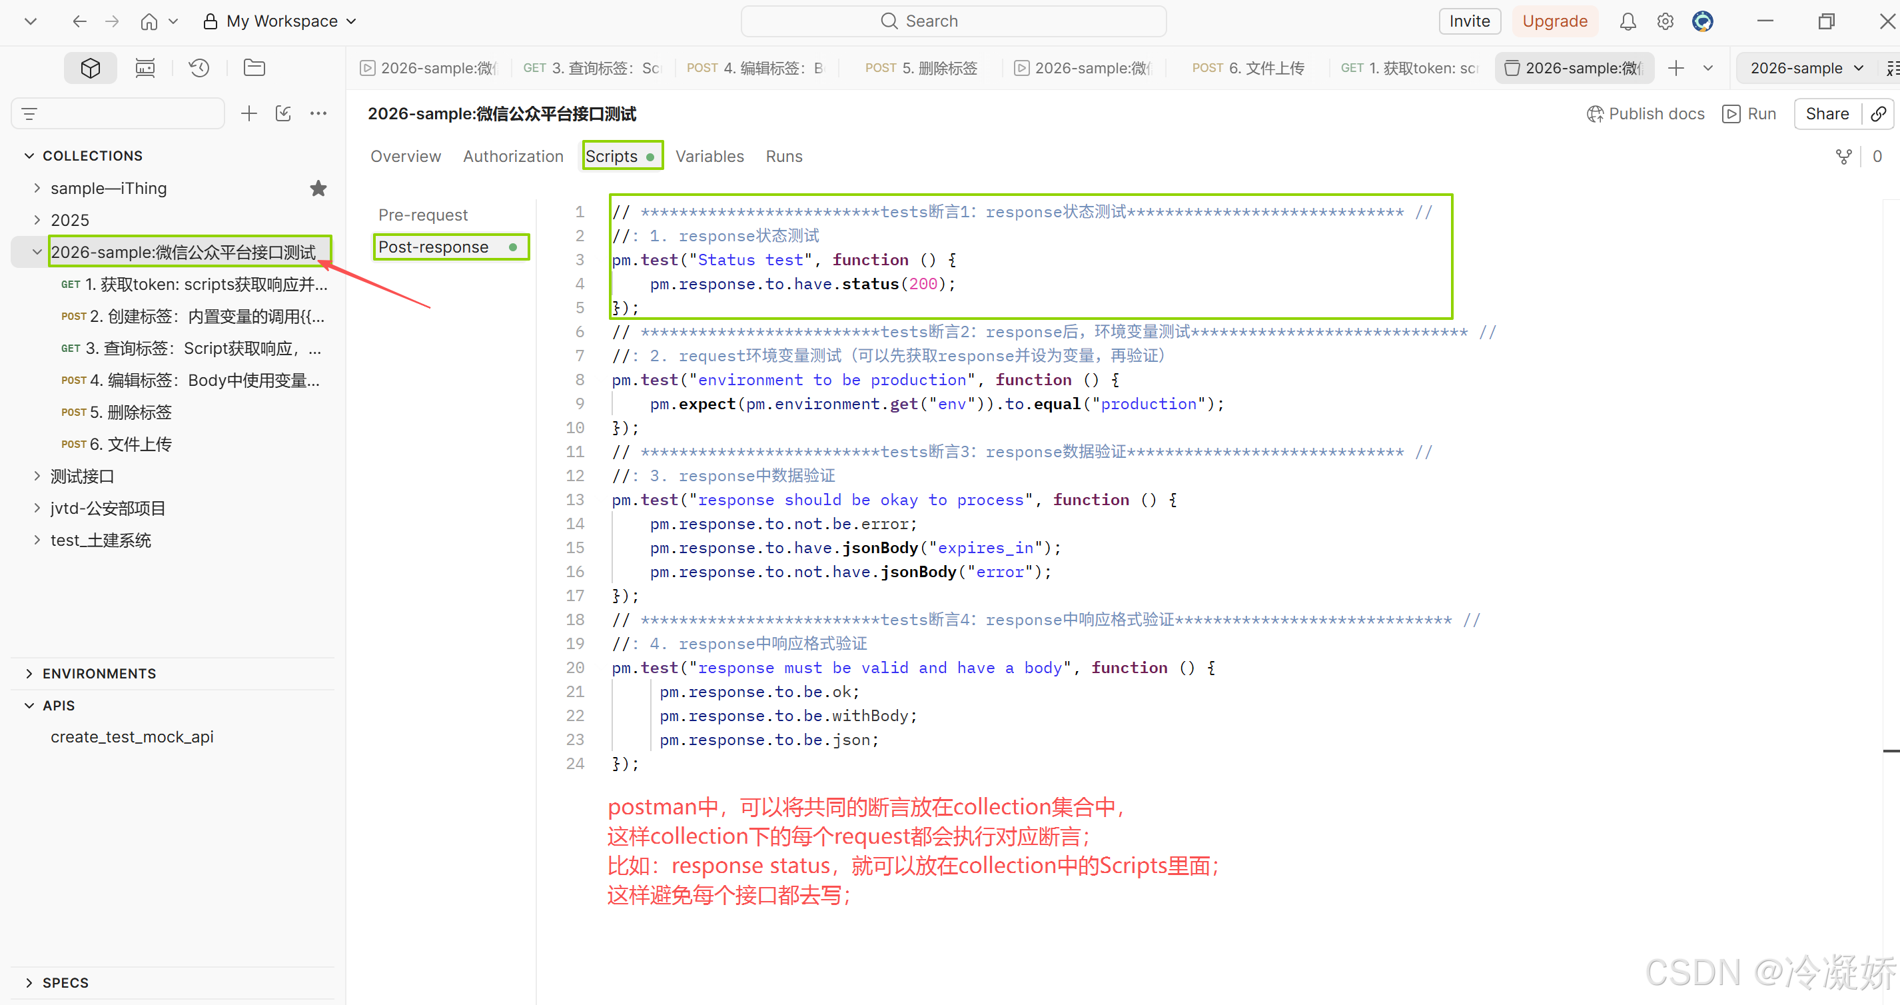1900x1005 pixels.
Task: Click the Run button
Action: (1749, 114)
